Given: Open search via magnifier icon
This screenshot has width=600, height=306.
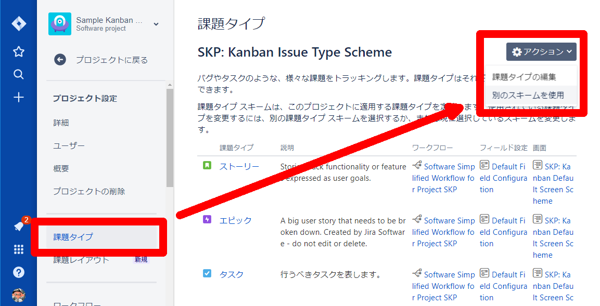Looking at the screenshot, I should pyautogui.click(x=18, y=74).
